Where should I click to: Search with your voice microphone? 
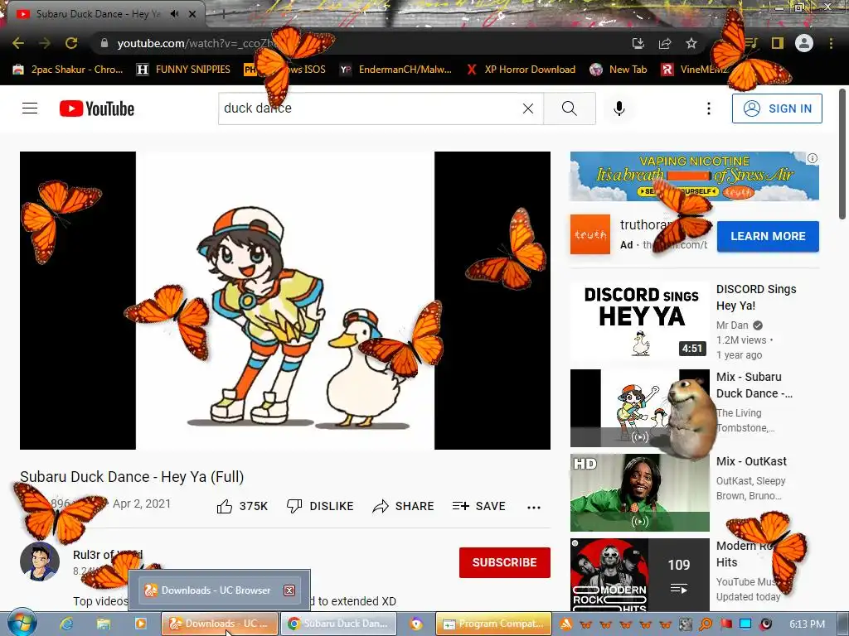619,108
